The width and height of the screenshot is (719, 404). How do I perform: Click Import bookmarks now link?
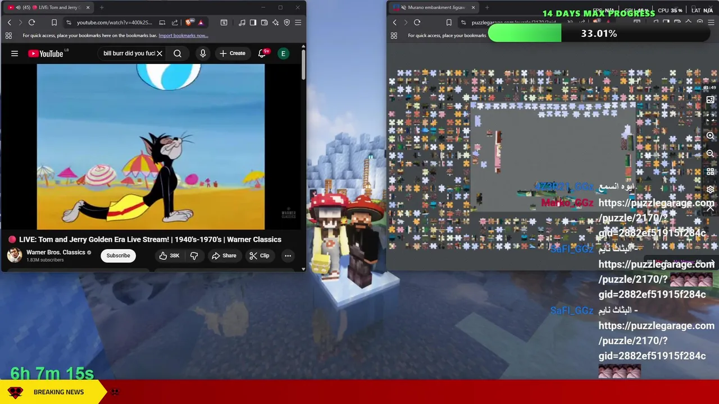coord(183,35)
